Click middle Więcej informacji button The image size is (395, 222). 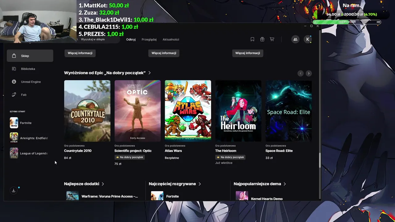tap(164, 53)
